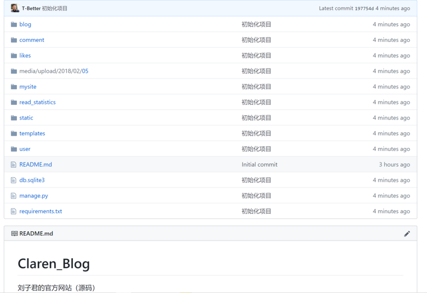Click the file icon next to requirements.txt
The height and width of the screenshot is (293, 427).
(x=13, y=211)
